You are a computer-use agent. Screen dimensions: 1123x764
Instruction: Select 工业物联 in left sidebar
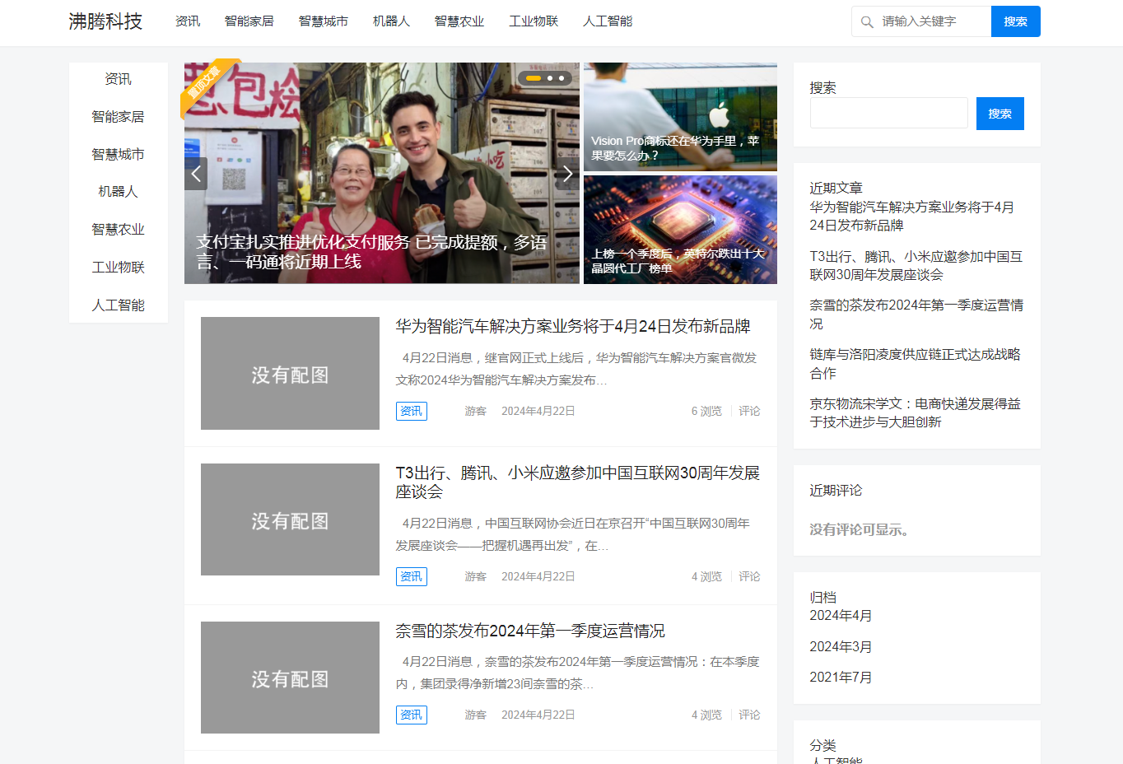pyautogui.click(x=118, y=268)
